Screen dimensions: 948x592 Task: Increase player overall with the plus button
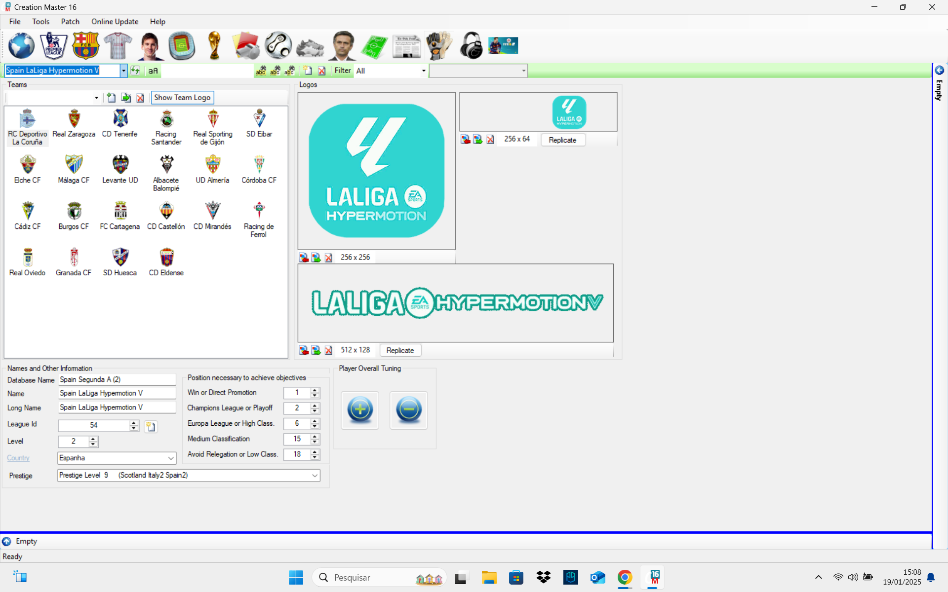pyautogui.click(x=360, y=409)
